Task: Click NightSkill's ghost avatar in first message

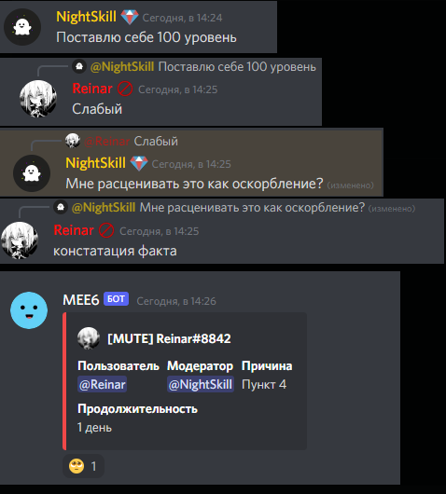Action: coord(22,27)
